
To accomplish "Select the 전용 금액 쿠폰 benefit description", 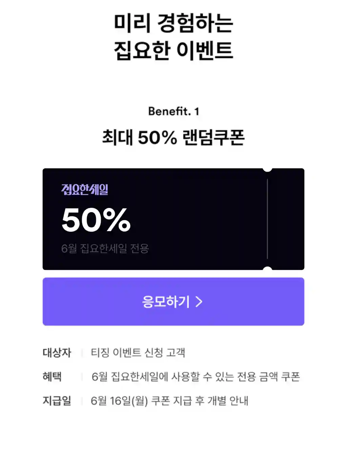I will pyautogui.click(x=196, y=377).
